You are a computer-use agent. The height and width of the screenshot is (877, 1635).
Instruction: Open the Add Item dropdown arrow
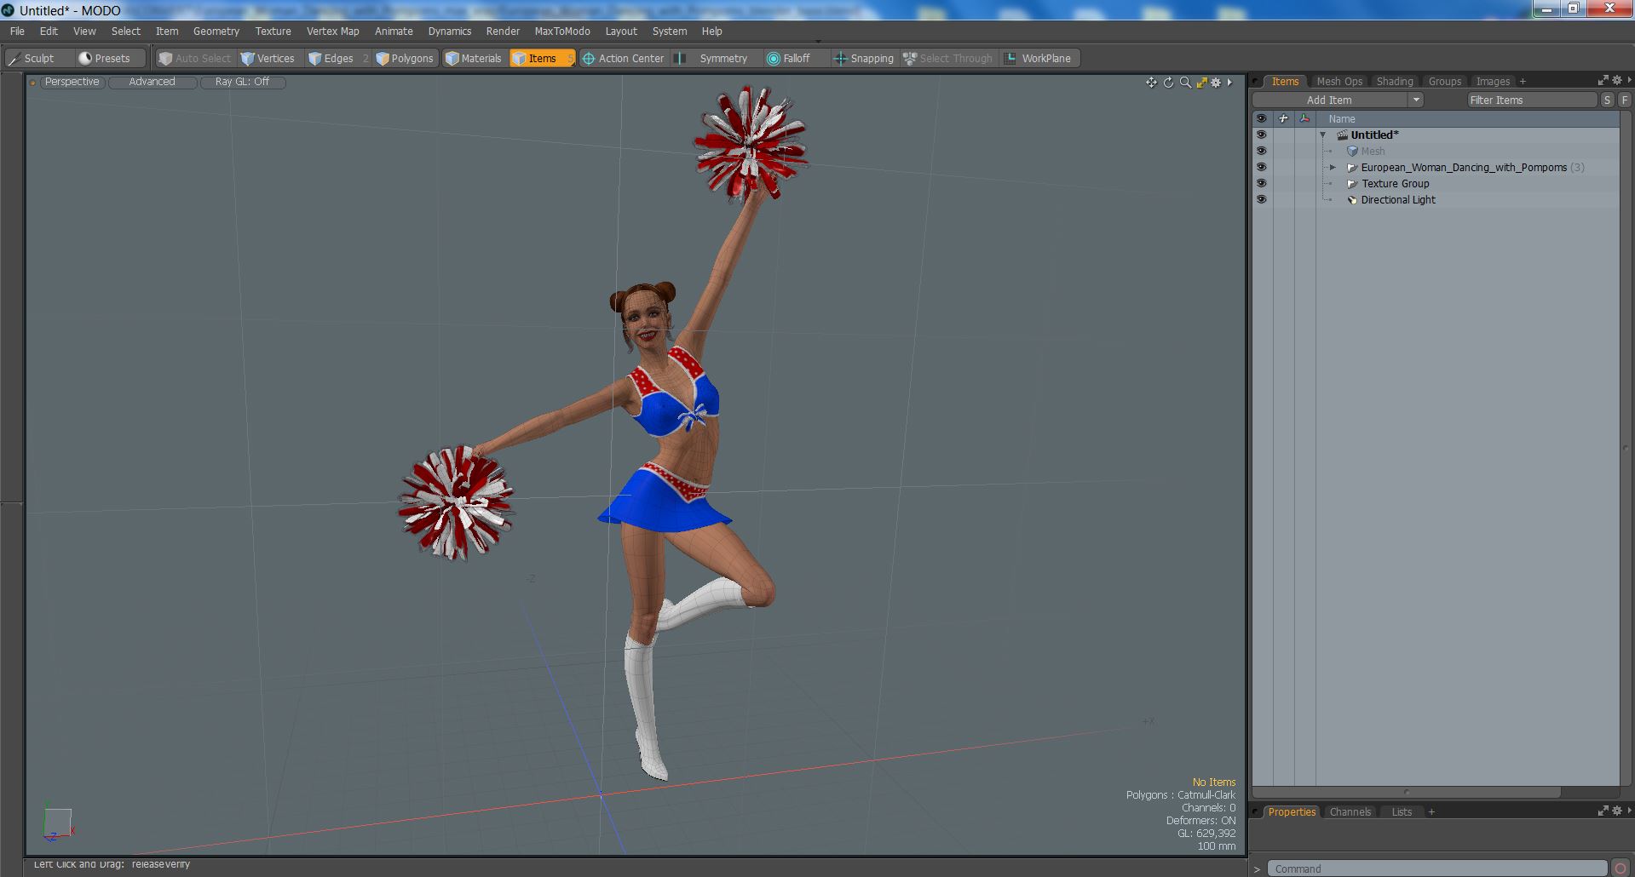1416,100
